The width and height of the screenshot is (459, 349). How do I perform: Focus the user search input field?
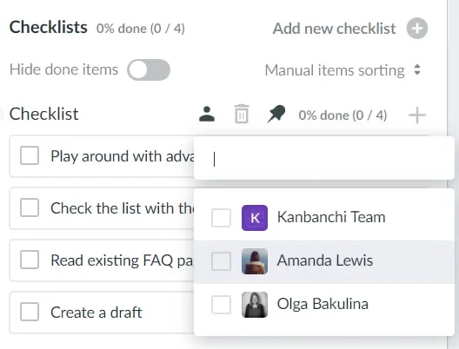pyautogui.click(x=324, y=159)
